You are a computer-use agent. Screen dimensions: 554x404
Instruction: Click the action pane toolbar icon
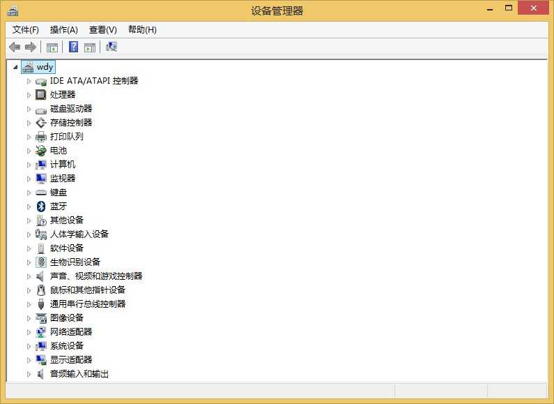[x=90, y=47]
